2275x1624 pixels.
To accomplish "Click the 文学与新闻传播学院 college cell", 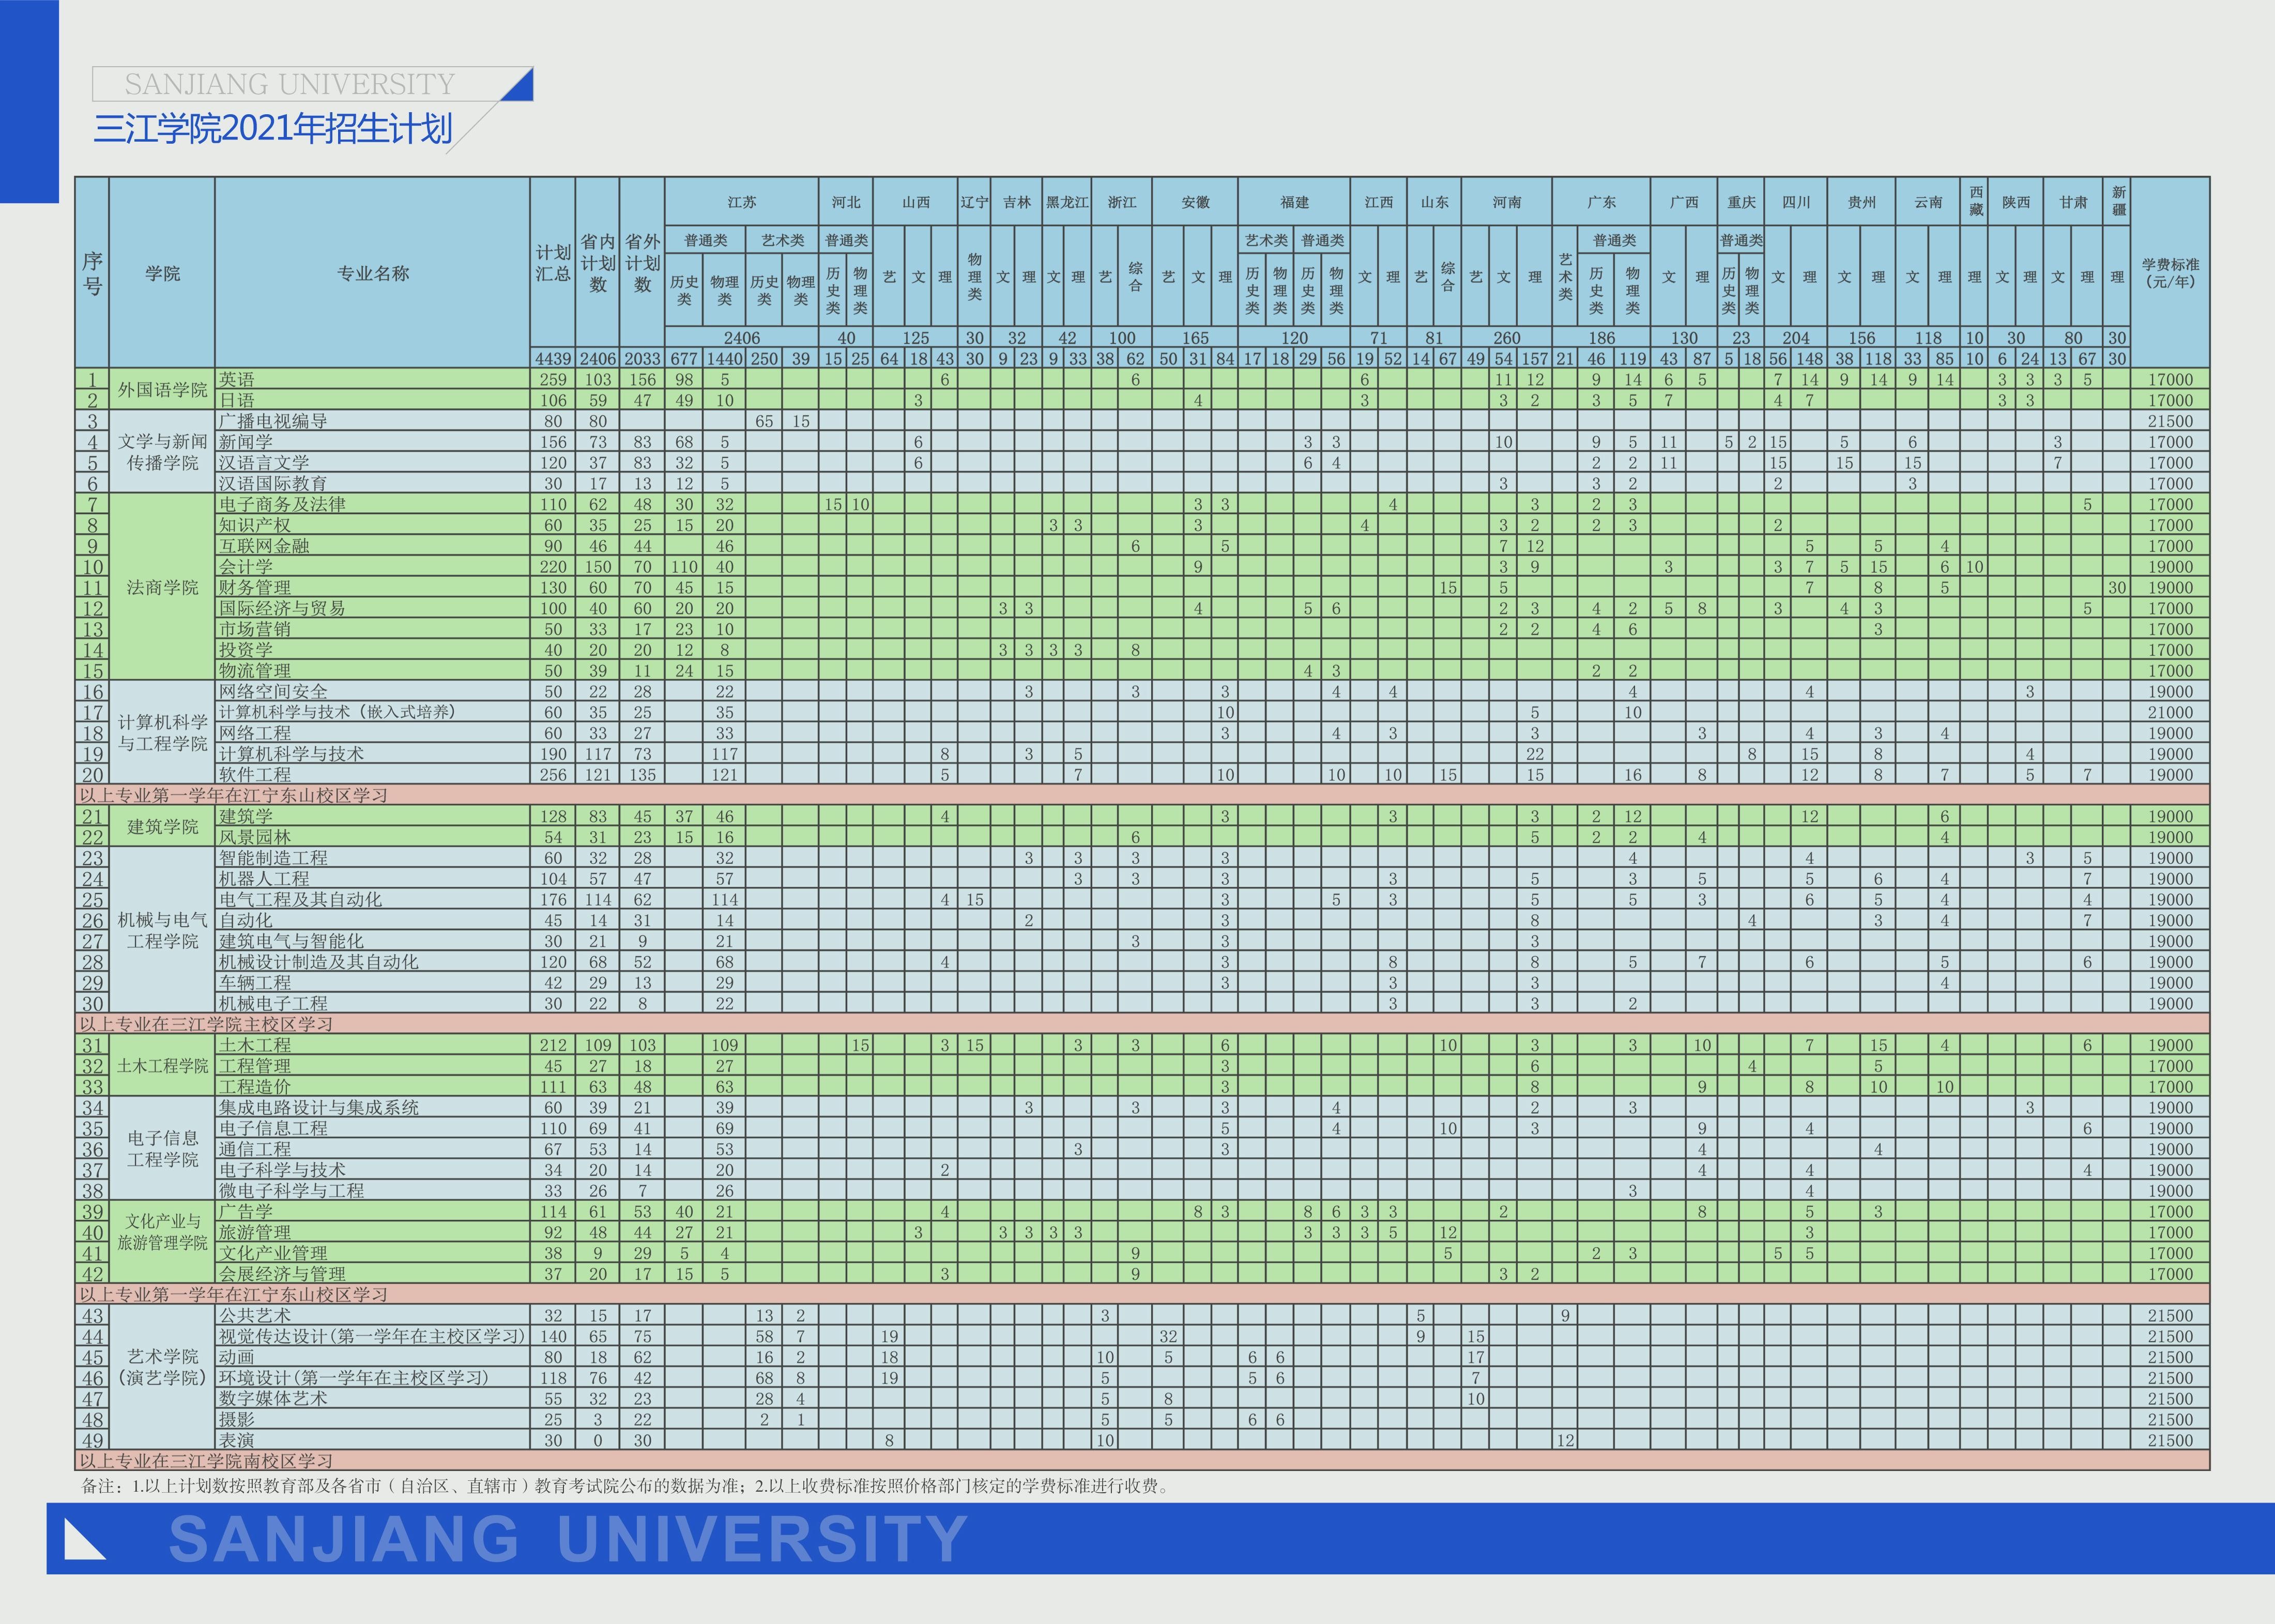I will click(162, 452).
